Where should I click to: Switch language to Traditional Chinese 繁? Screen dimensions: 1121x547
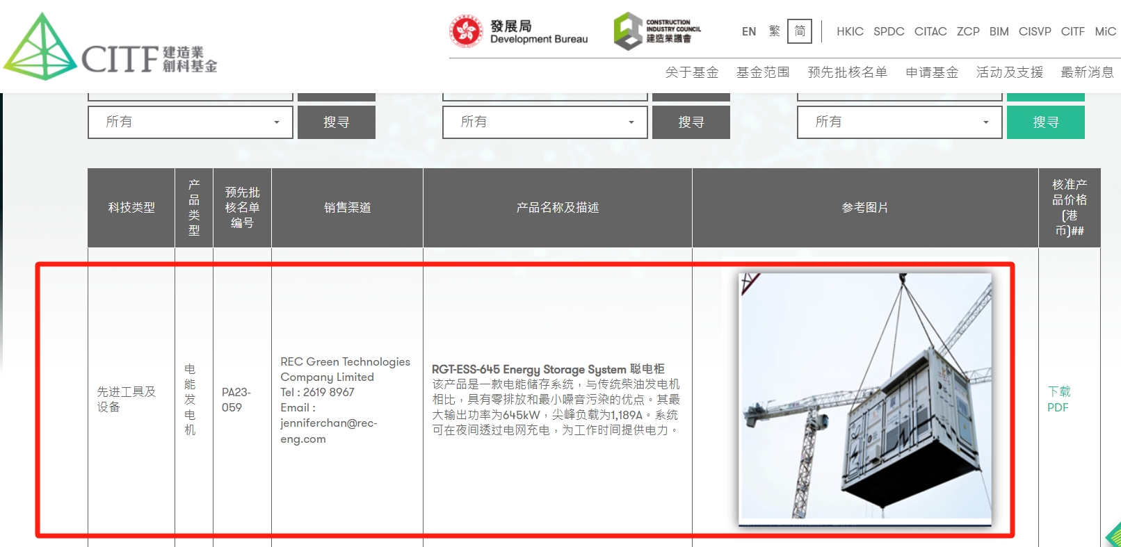(x=775, y=31)
